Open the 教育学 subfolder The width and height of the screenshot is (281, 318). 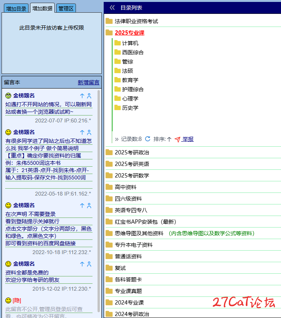pos(130,80)
